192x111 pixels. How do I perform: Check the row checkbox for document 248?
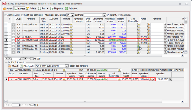point(13,40)
